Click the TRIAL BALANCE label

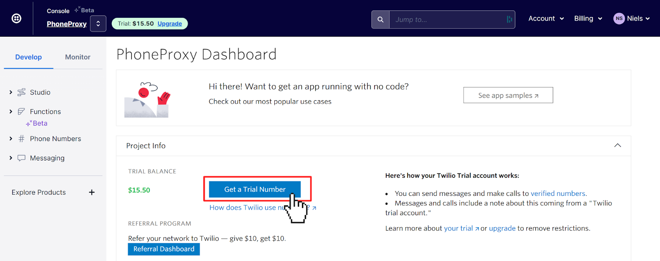(x=152, y=172)
